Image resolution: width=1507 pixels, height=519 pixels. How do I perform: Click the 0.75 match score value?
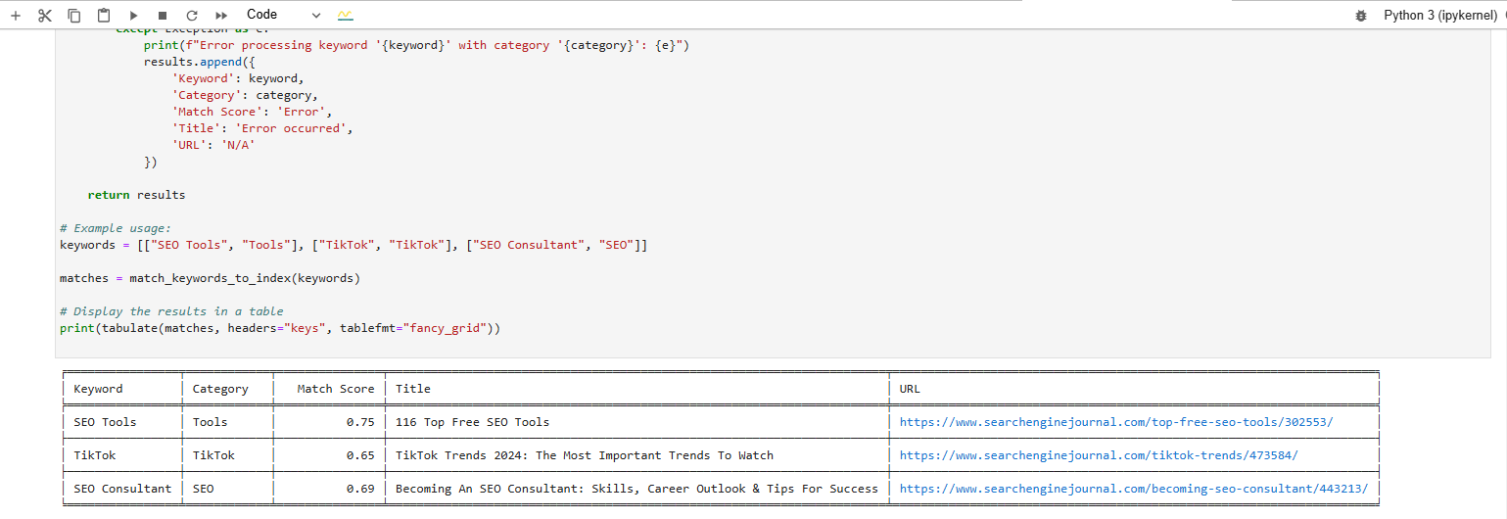click(360, 422)
